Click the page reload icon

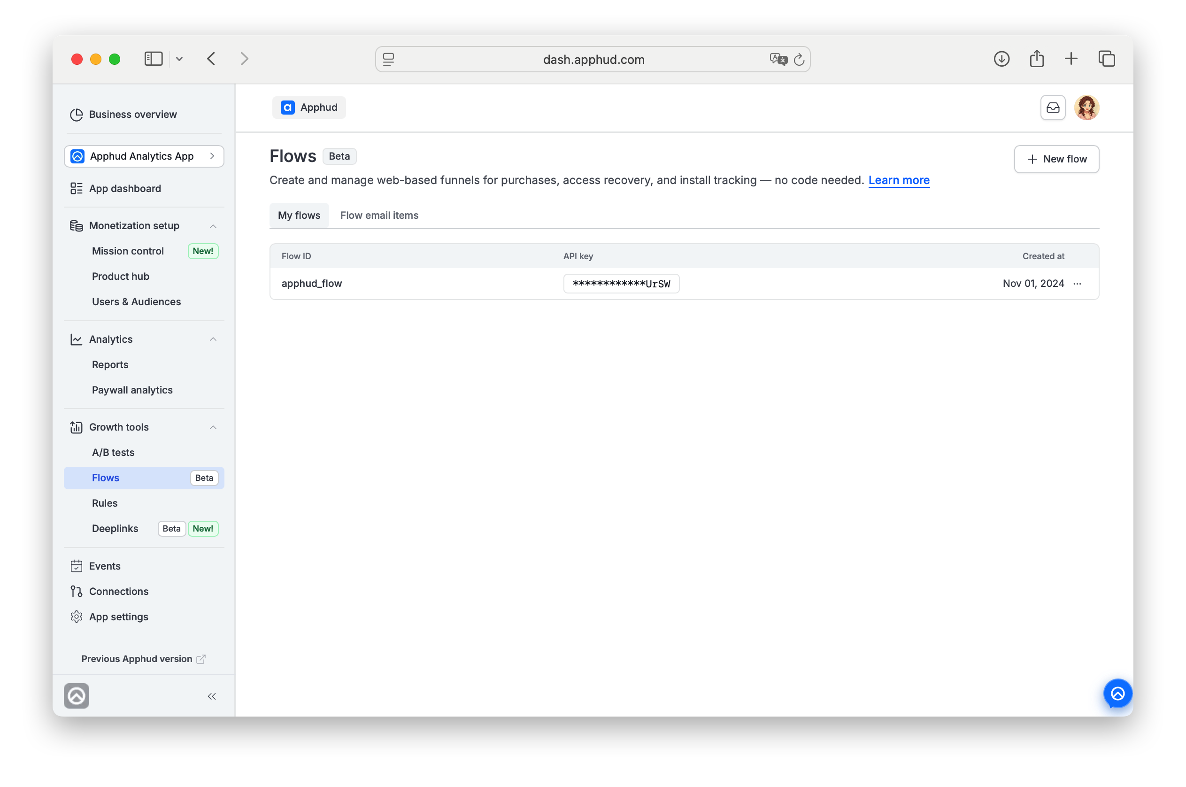point(800,59)
